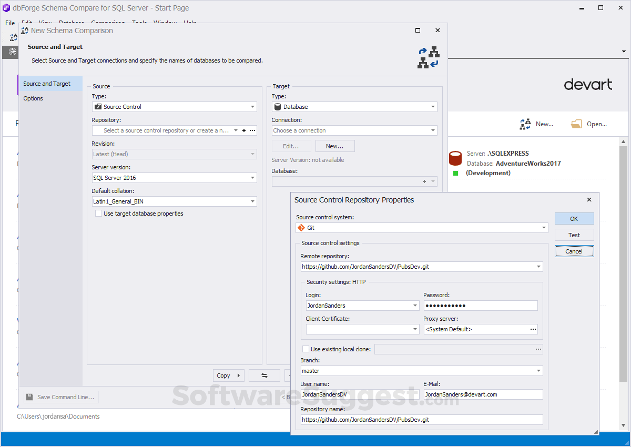Add a repository with the plus icon

pos(243,130)
